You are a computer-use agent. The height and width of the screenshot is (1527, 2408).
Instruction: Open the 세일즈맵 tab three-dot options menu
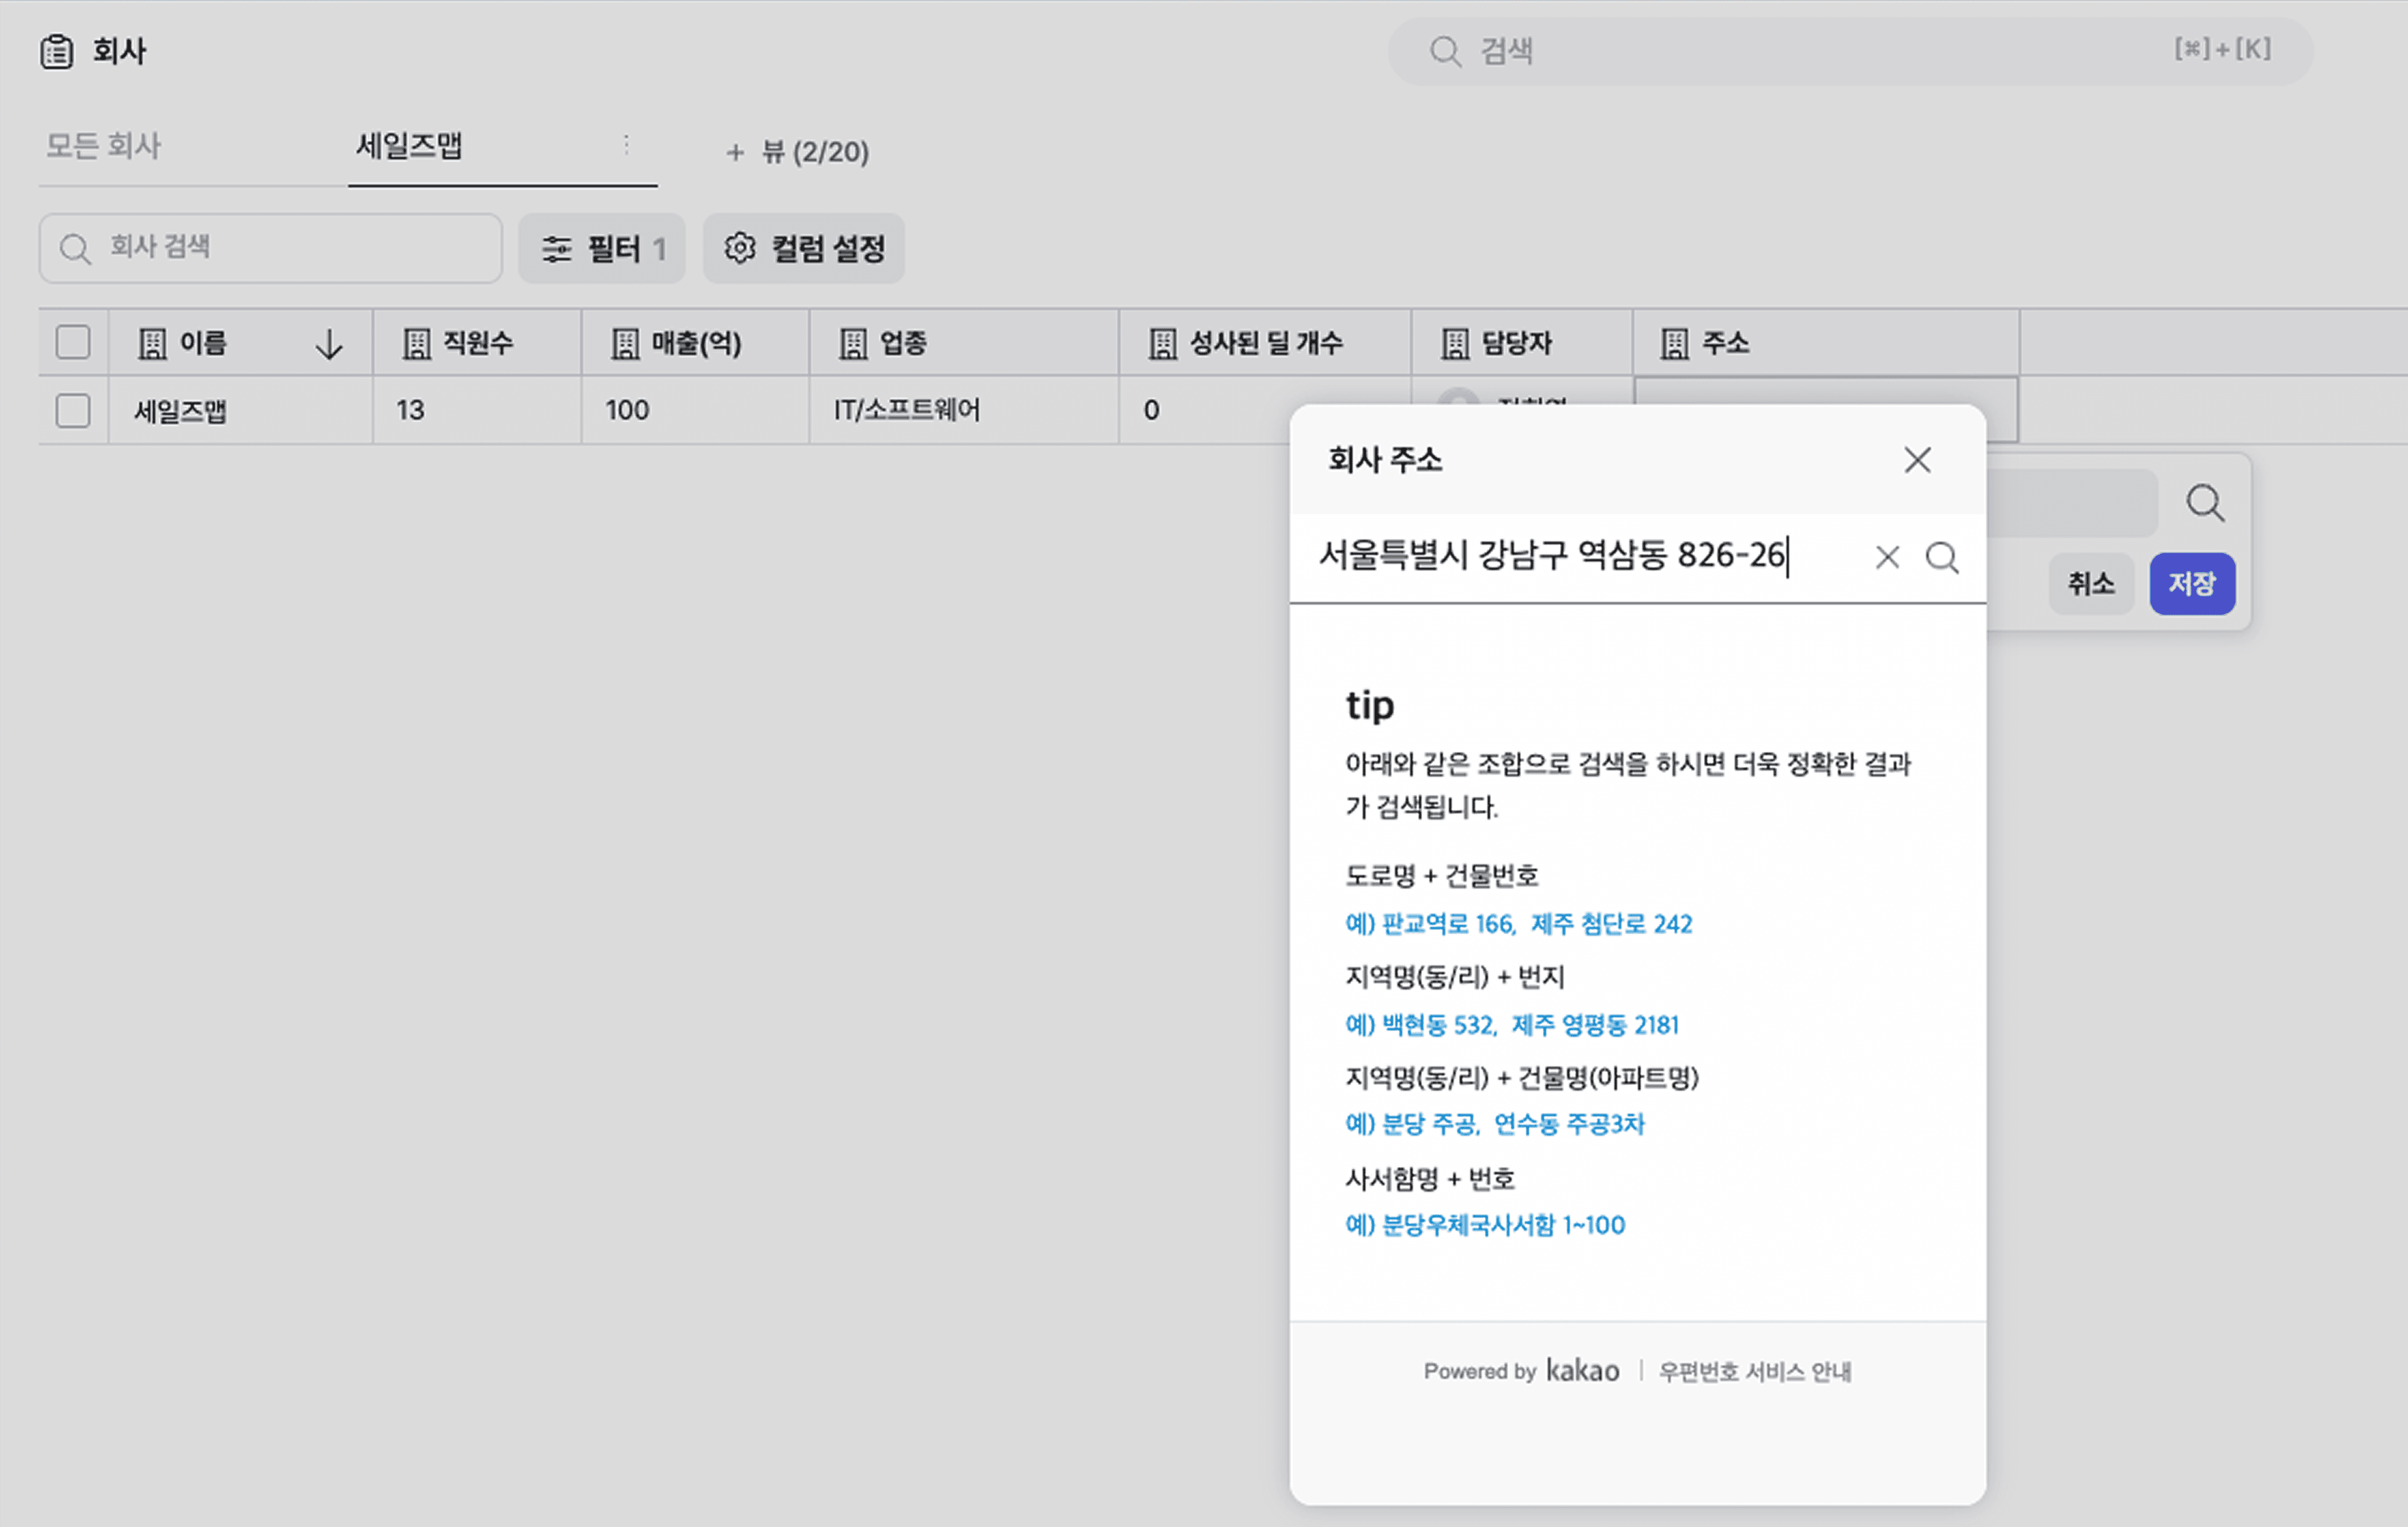[626, 146]
